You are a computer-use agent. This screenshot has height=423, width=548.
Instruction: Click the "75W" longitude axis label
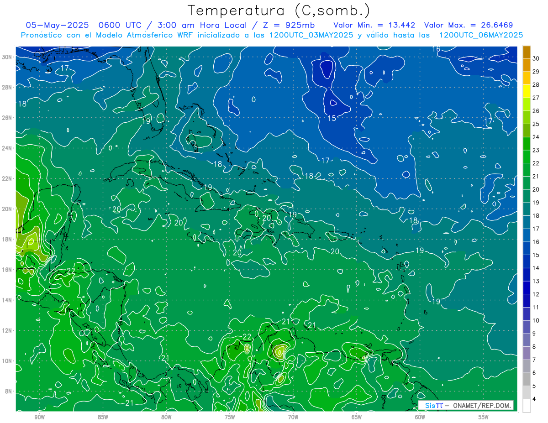pyautogui.click(x=230, y=418)
